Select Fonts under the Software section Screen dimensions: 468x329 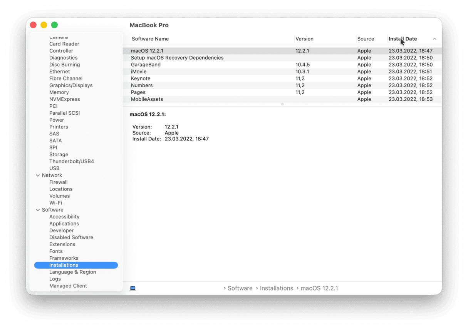(x=56, y=251)
